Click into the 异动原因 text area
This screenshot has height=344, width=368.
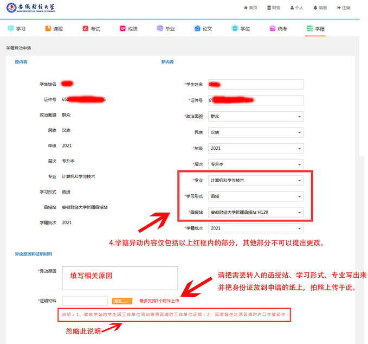click(x=120, y=278)
